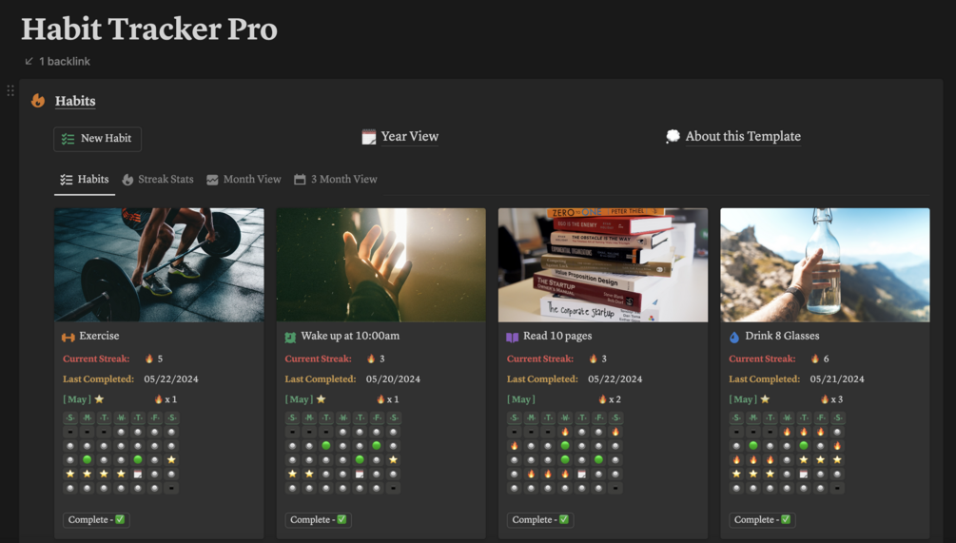Open the Month View tab
Viewport: 956px width, 543px height.
[244, 180]
